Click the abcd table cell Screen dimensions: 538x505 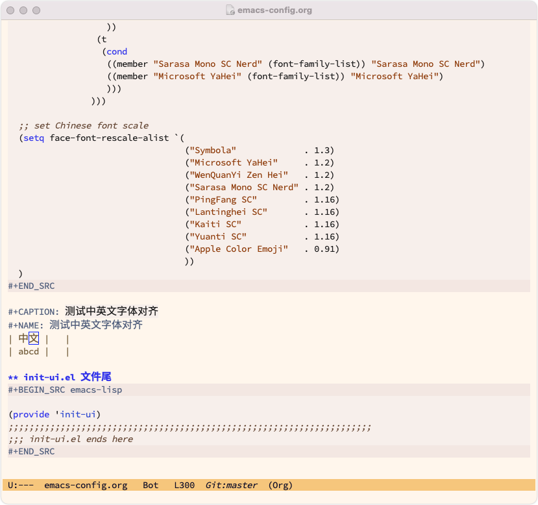pyautogui.click(x=29, y=352)
